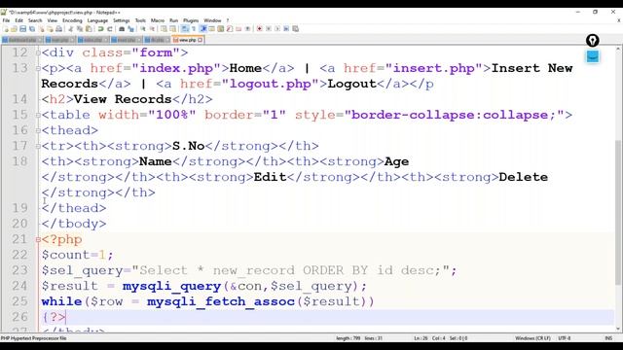
Task: Click the Replace toolbar icon
Action: click(x=130, y=29)
